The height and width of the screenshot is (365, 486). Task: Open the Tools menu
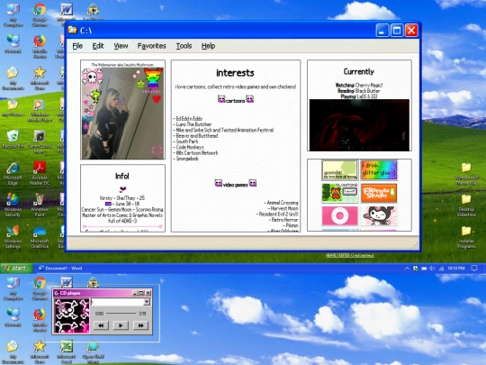(x=184, y=46)
